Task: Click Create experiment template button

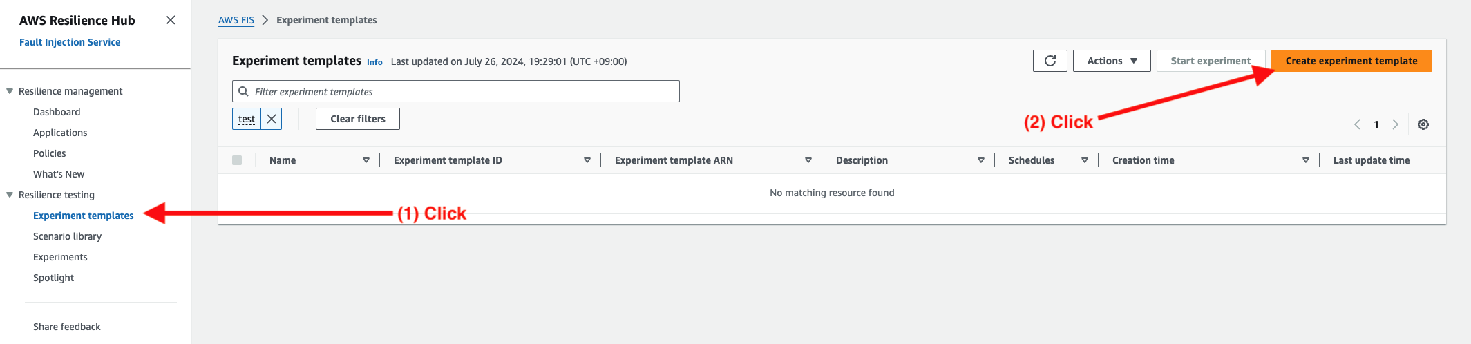Action: [x=1351, y=61]
